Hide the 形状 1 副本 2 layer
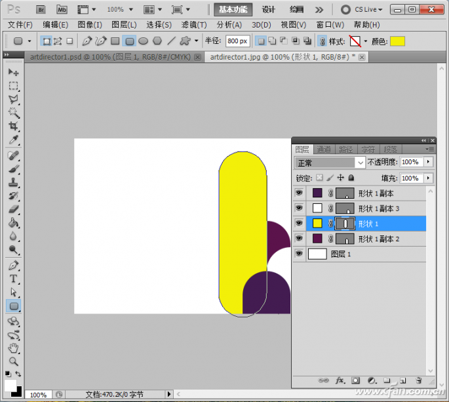449x402 pixels. point(299,239)
